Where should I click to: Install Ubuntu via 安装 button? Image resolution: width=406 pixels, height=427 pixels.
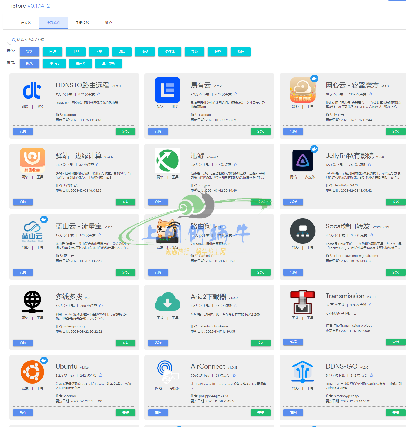pyautogui.click(x=126, y=412)
